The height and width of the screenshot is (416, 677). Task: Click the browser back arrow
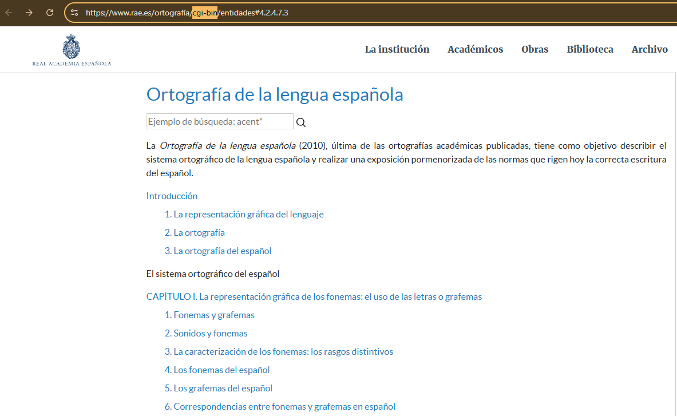point(9,13)
